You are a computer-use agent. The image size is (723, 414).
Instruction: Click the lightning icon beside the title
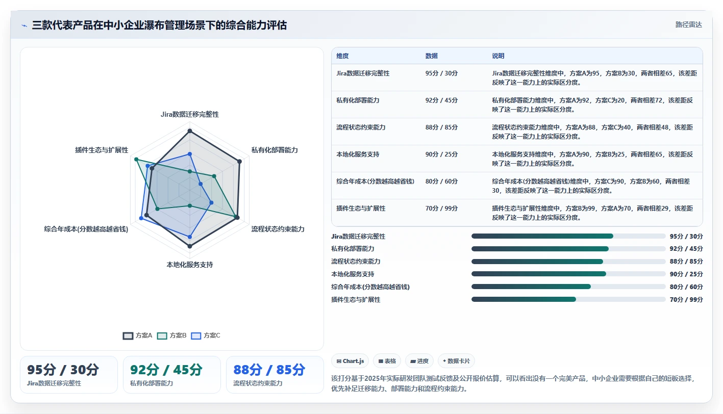[24, 25]
